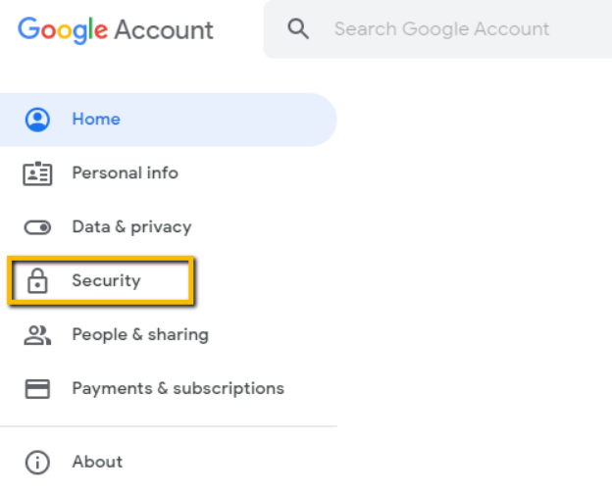This screenshot has width=612, height=492.
Task: Click the Personal info ID card icon
Action: 37,173
